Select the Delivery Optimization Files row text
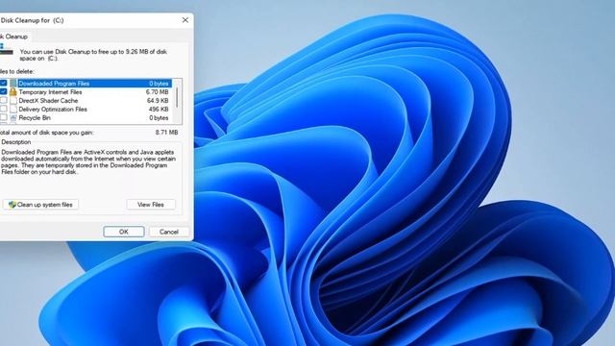This screenshot has width=615, height=346. pyautogui.click(x=53, y=109)
